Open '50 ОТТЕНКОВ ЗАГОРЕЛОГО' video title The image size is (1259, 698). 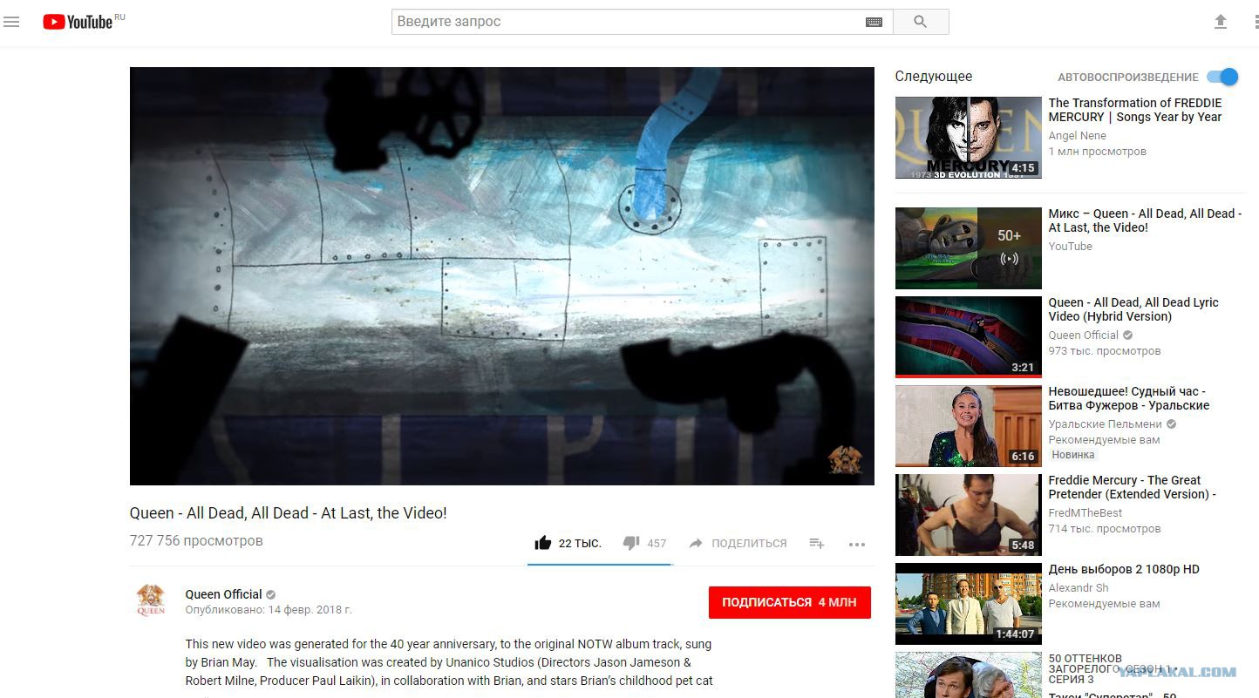pos(1113,668)
